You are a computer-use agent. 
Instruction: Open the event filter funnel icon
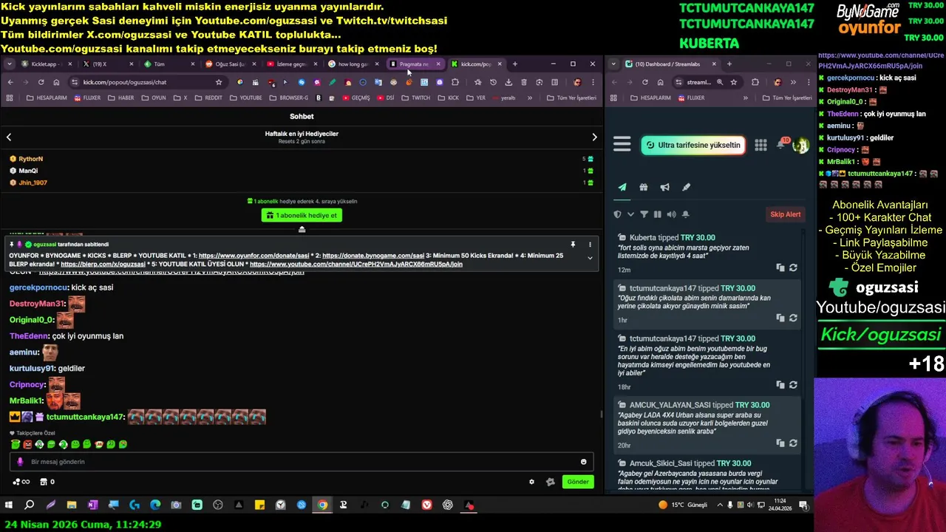tap(644, 214)
